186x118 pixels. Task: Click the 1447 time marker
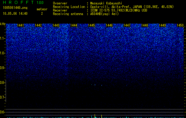[127, 25]
